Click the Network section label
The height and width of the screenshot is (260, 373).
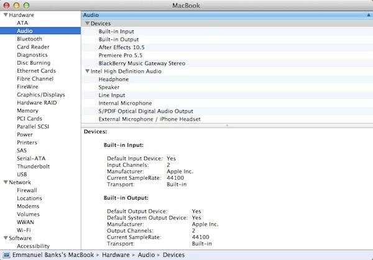coord(20,182)
